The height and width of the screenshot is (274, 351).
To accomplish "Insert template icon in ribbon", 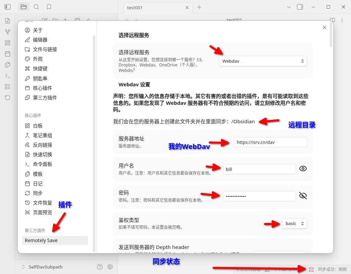I will click(8, 65).
